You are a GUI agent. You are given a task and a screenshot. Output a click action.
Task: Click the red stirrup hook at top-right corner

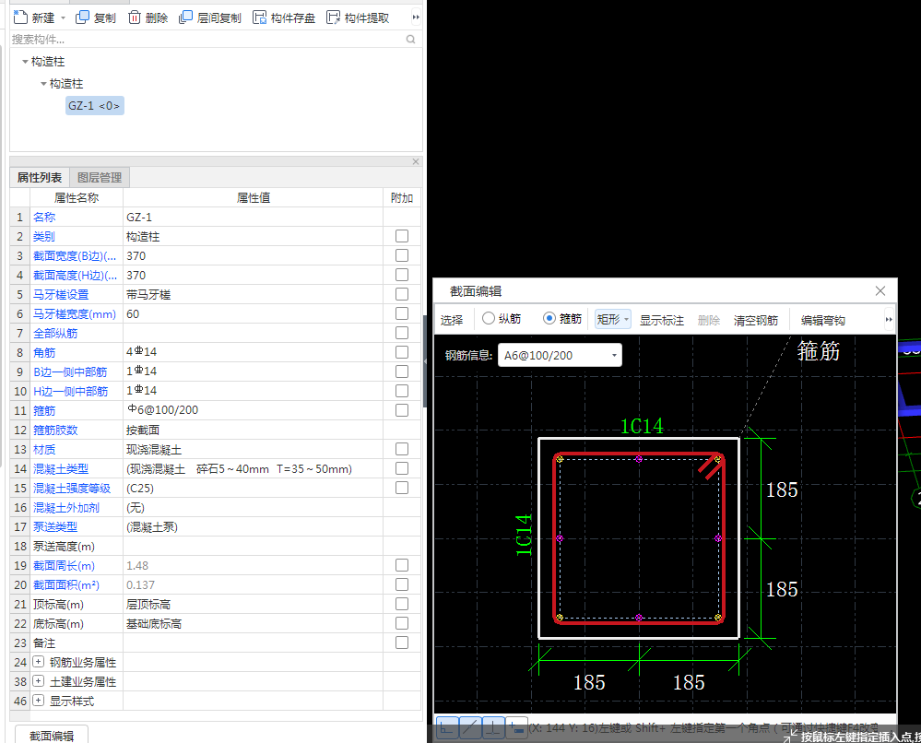click(x=712, y=466)
